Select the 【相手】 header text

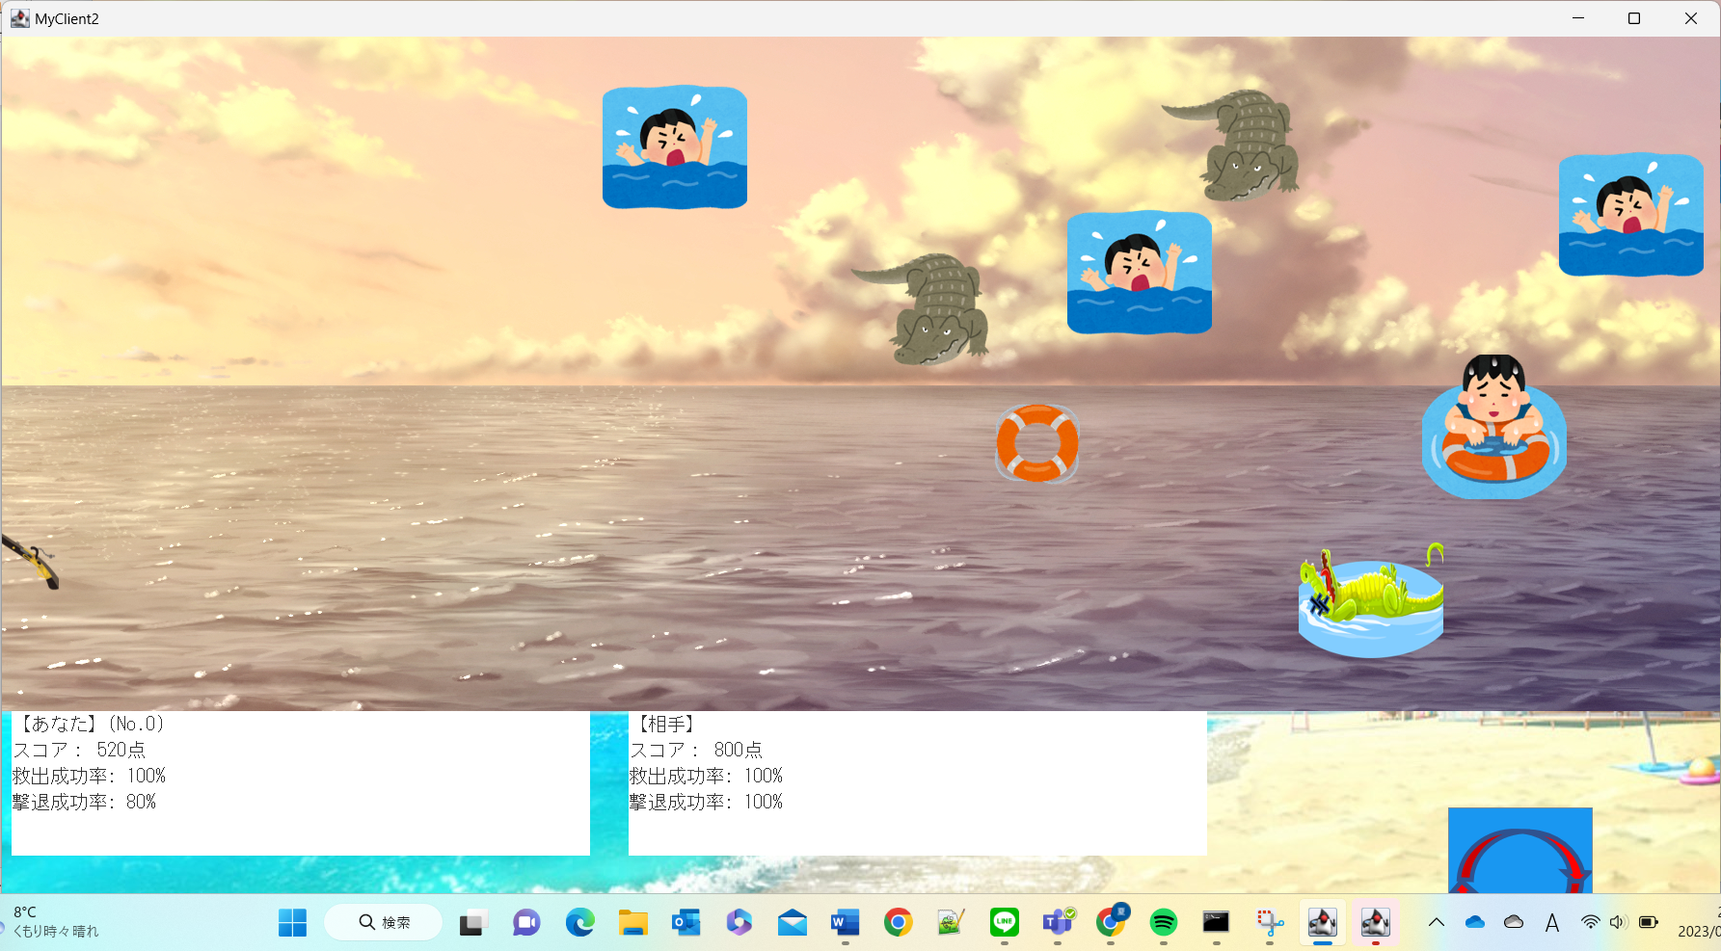click(665, 724)
